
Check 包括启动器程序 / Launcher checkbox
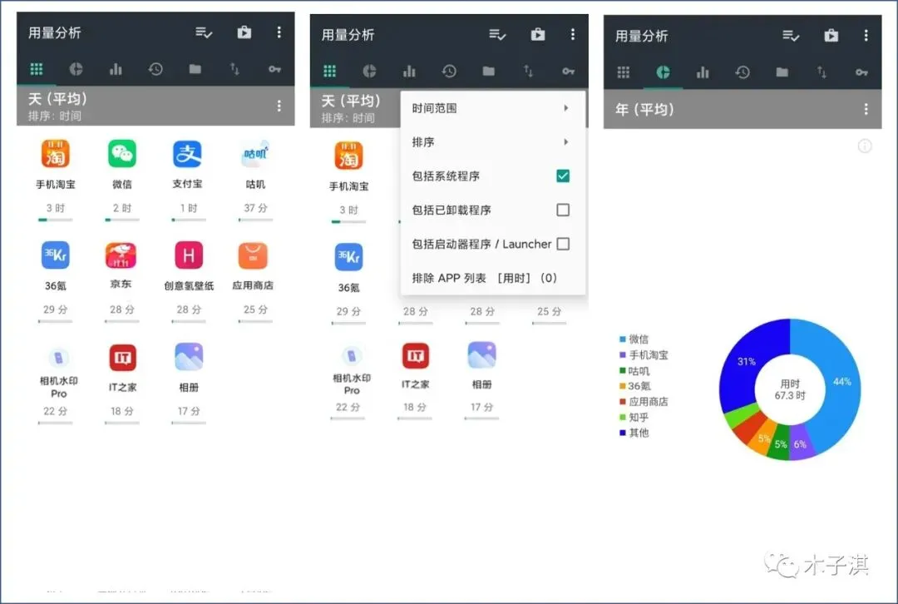[563, 244]
